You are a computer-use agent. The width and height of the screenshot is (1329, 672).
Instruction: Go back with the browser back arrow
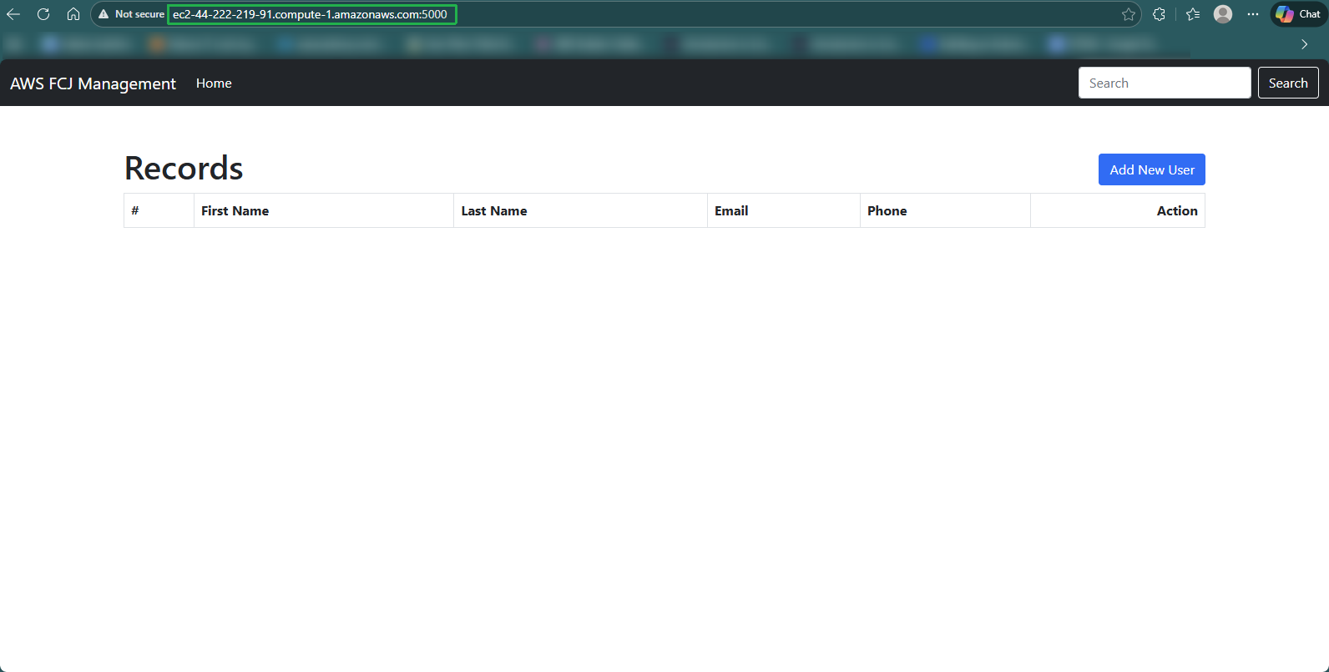(13, 14)
